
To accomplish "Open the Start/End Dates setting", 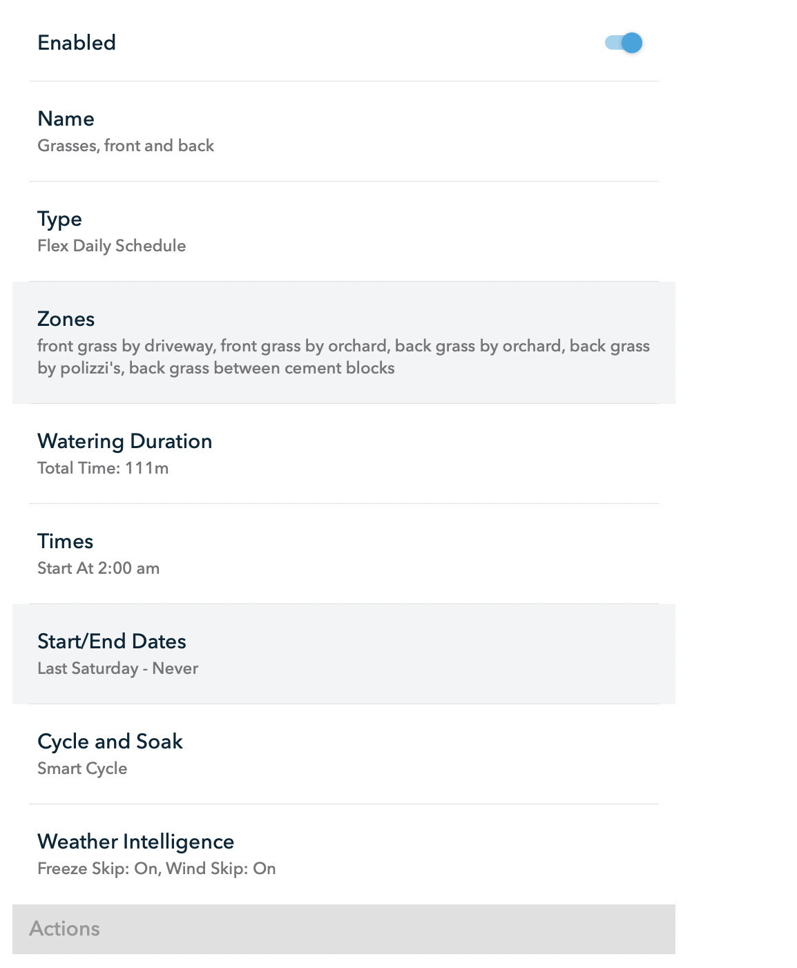I will (x=344, y=654).
